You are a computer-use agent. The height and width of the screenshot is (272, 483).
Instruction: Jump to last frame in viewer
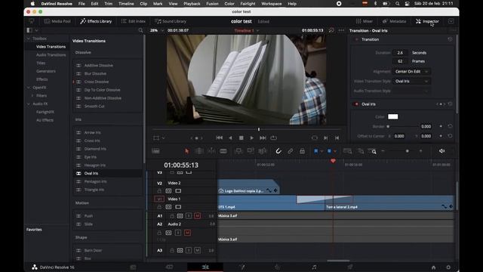tap(263, 138)
